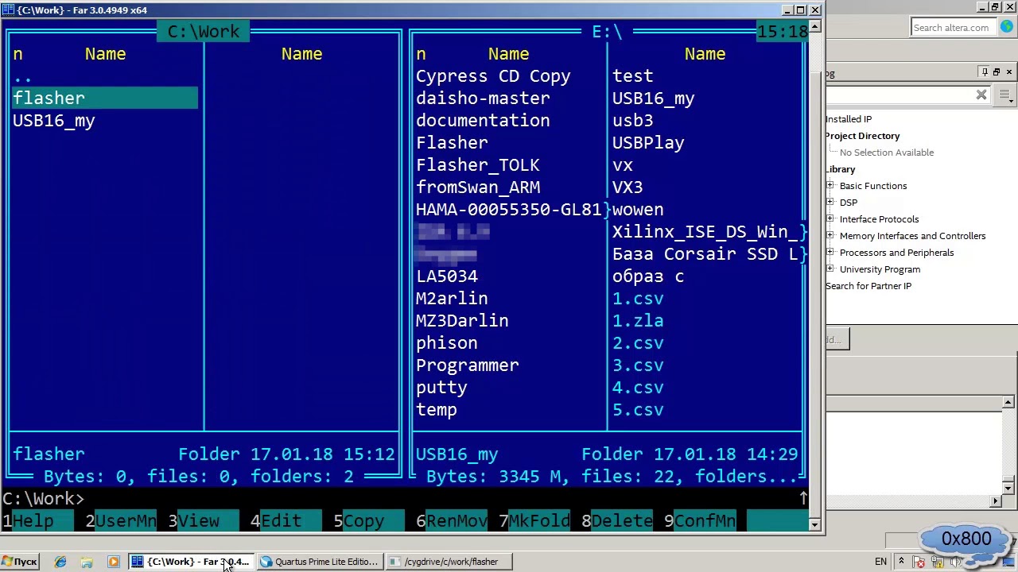Click Far console vertical scrollbar down arrow
The height and width of the screenshot is (572, 1018).
tap(814, 524)
